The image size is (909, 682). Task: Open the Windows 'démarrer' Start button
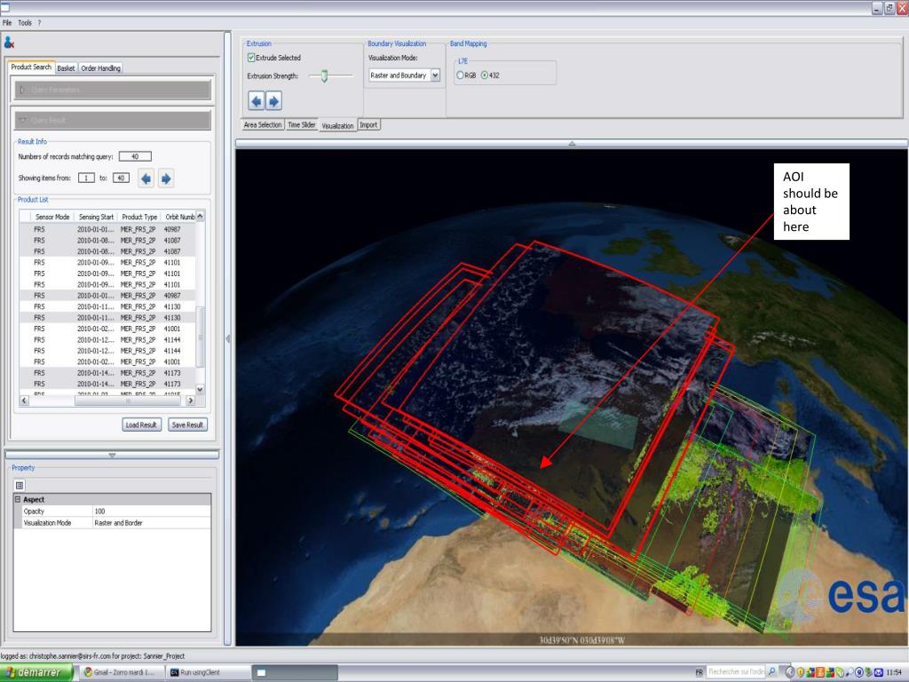(x=36, y=672)
